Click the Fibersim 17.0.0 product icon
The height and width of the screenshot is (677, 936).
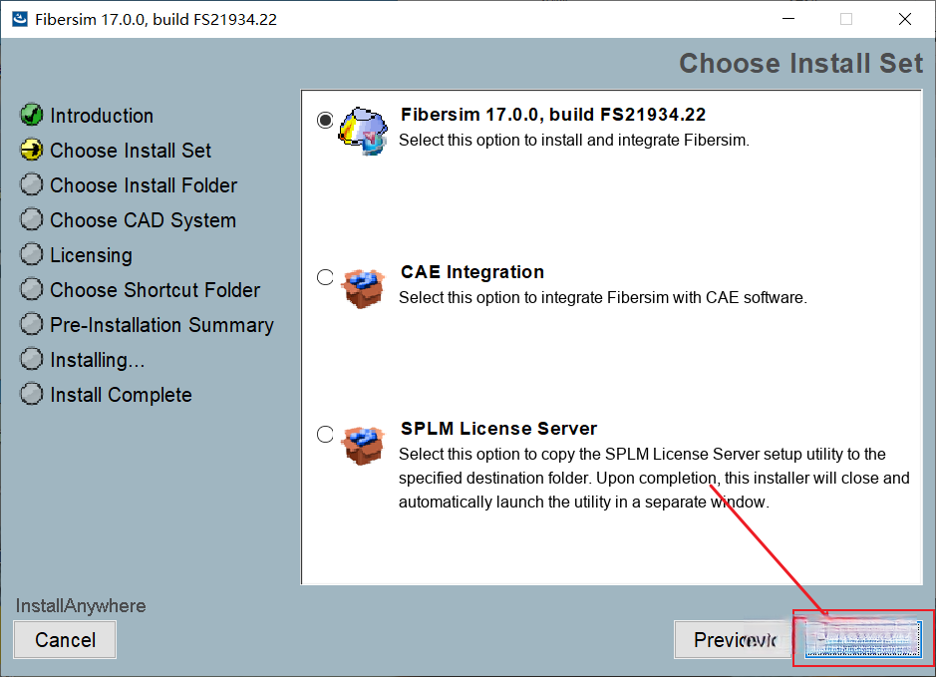(x=363, y=131)
